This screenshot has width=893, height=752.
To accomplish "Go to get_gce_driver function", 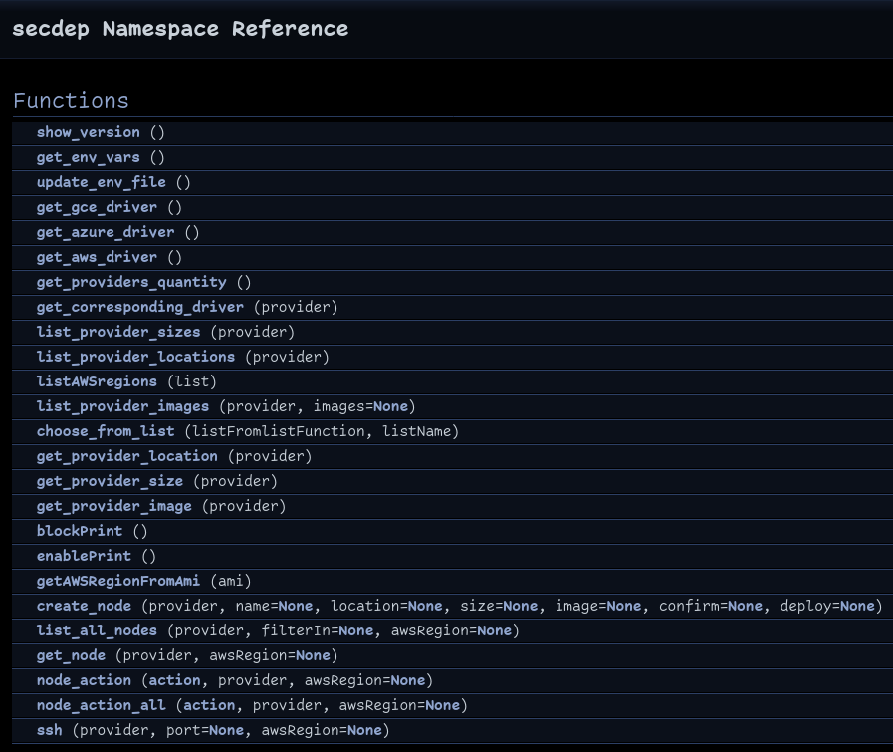I will (97, 207).
